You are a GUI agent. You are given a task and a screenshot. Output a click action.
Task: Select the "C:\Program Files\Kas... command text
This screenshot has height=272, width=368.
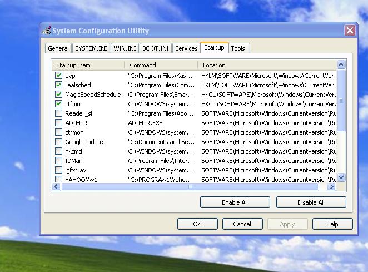[x=160, y=76]
